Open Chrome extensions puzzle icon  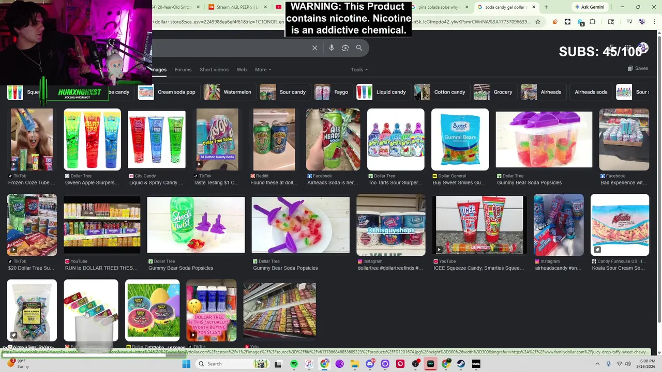(x=593, y=22)
